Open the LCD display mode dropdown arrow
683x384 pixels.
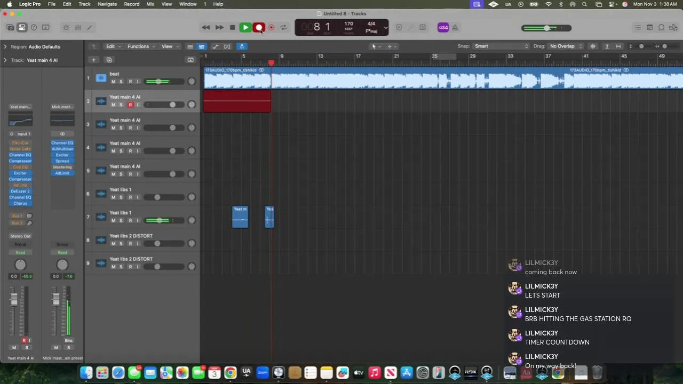pyautogui.click(x=385, y=27)
